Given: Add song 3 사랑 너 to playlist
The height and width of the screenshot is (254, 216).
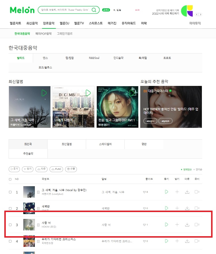Looking at the screenshot, I should tap(177, 224).
